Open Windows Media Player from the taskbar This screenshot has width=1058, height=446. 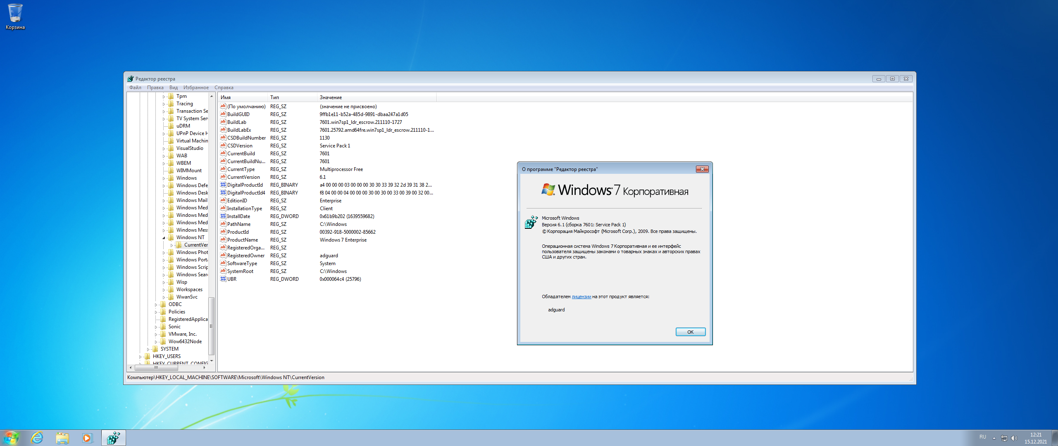click(x=87, y=438)
